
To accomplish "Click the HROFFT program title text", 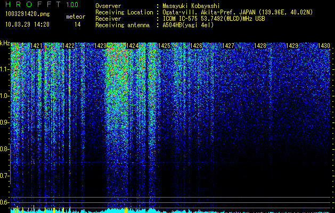I will (33, 4).
